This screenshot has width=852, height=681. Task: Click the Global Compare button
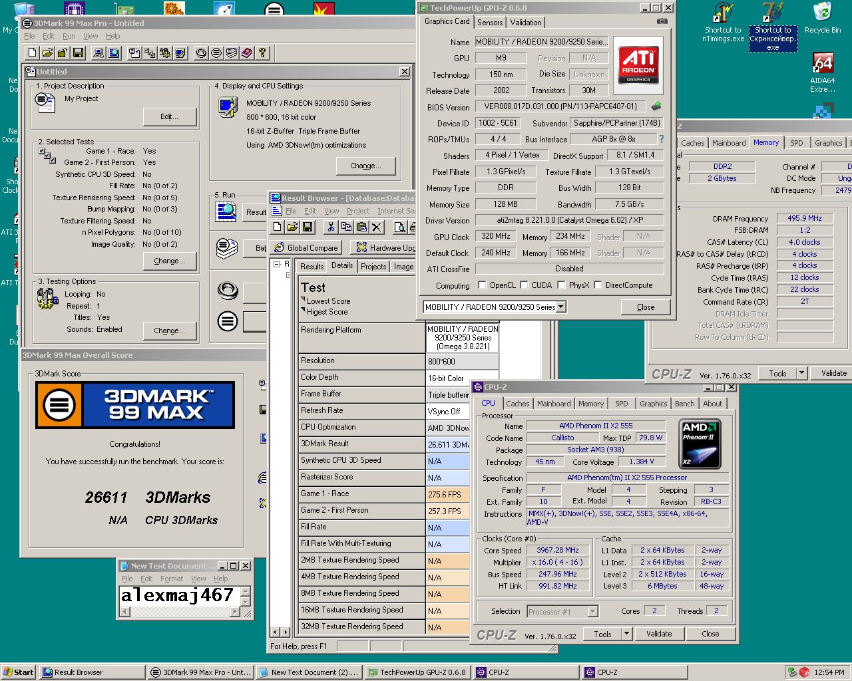point(306,247)
